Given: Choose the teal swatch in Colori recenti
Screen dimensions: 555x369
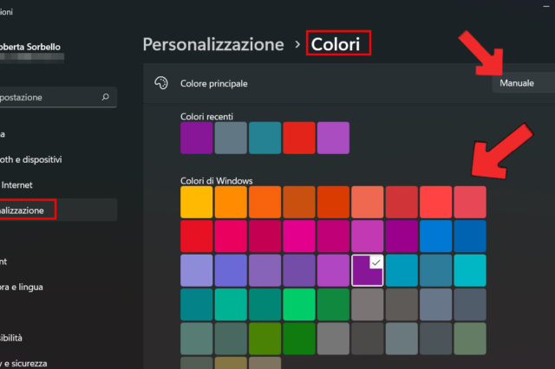Looking at the screenshot, I should (x=264, y=138).
